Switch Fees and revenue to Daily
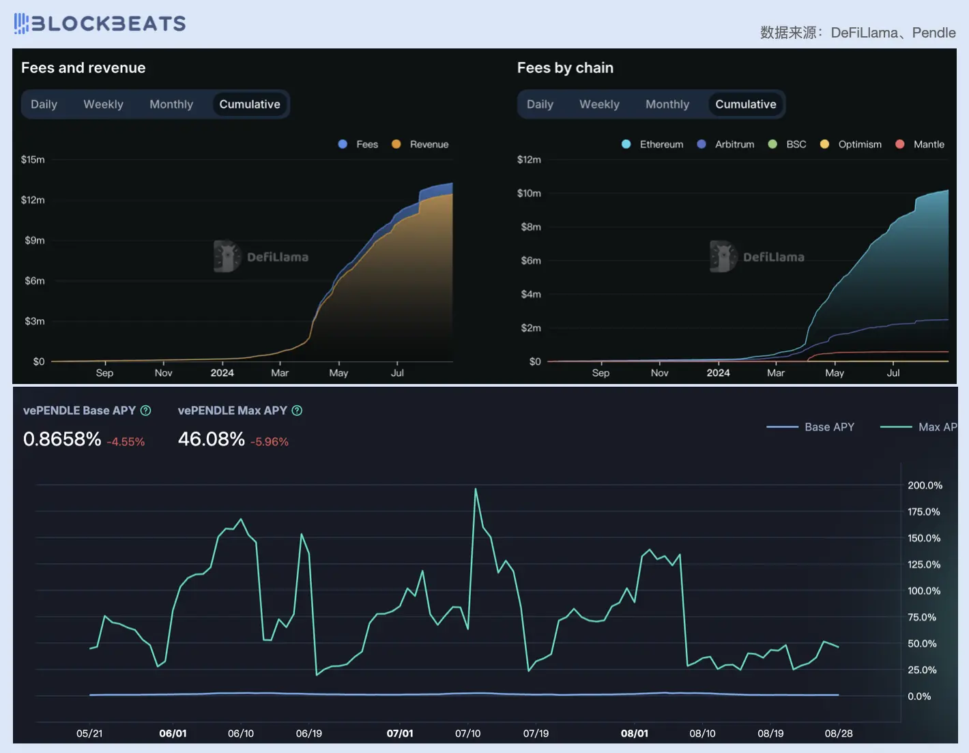 [44, 104]
